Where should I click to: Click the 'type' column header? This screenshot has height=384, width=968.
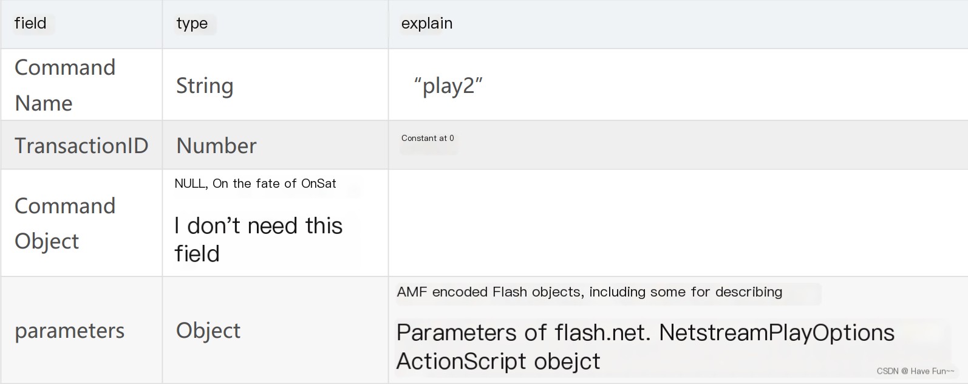pos(192,24)
